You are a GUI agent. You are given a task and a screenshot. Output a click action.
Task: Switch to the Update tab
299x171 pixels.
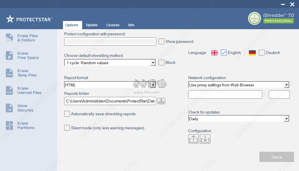tap(92, 25)
